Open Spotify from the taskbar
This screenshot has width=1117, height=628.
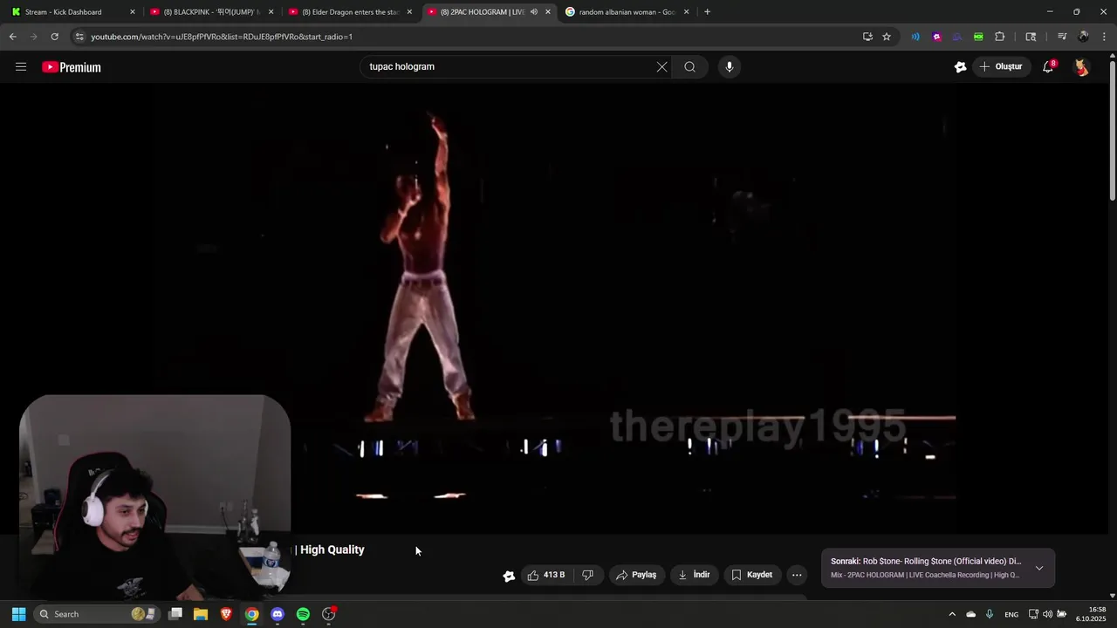pyautogui.click(x=303, y=614)
